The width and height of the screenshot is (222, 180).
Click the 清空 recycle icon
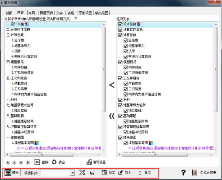pos(54,162)
